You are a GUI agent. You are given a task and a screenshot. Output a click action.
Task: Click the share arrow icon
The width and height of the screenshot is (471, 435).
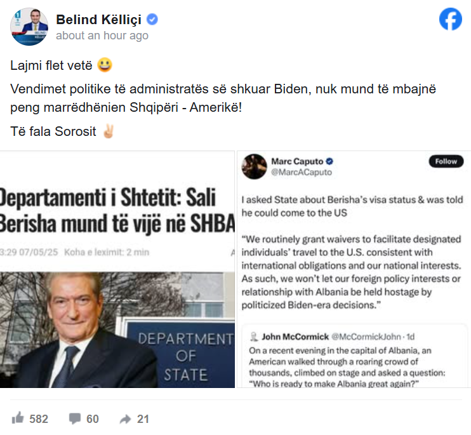[x=126, y=418]
